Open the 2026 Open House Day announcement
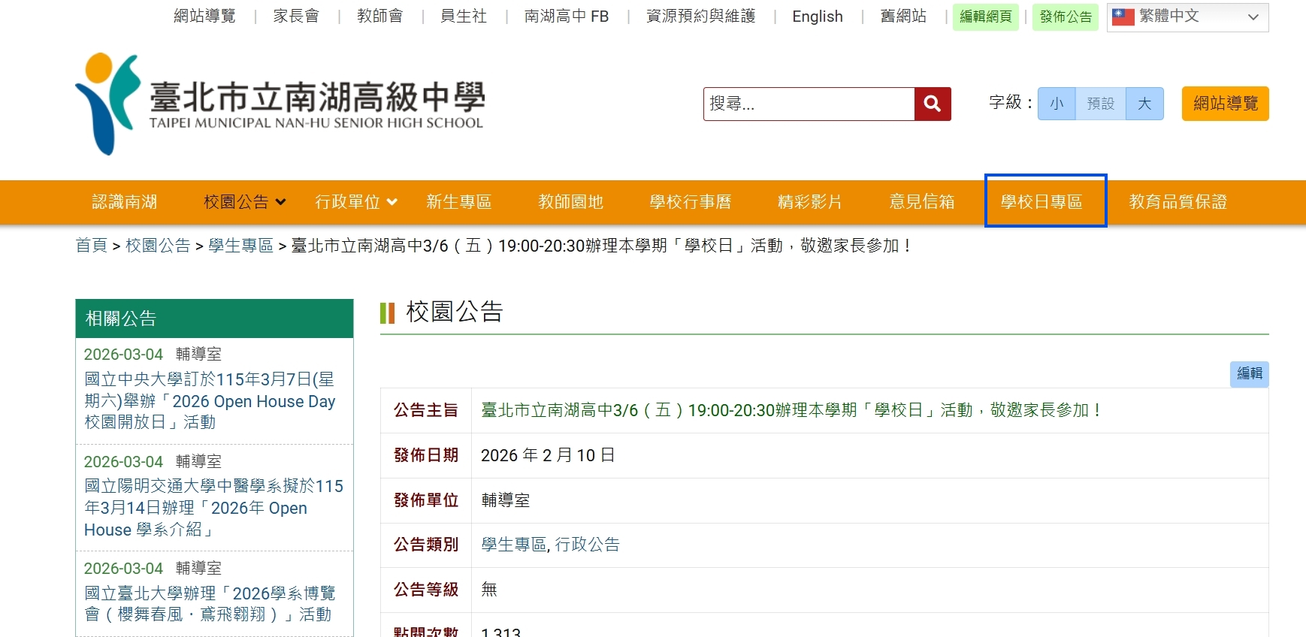 coord(210,401)
